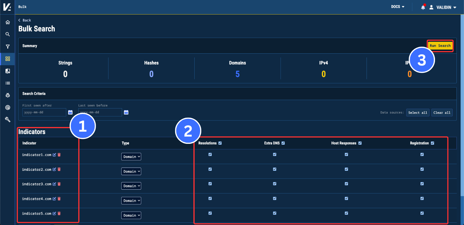Edit indicator4.com
This screenshot has height=225, width=464.
54,199
